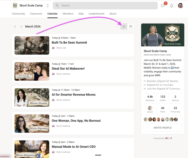Click the Owner avatar
The width and height of the screenshot is (188, 158).
(150, 108)
